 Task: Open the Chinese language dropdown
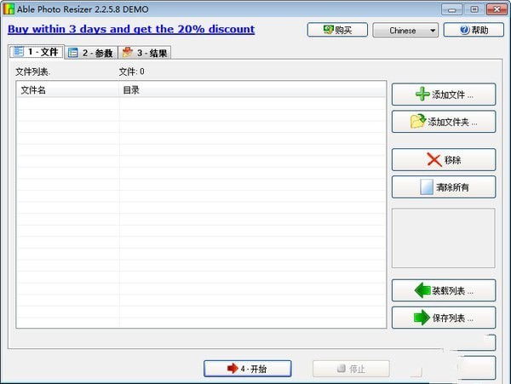[405, 31]
